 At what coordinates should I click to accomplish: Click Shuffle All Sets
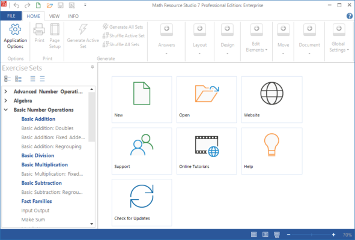tap(121, 44)
